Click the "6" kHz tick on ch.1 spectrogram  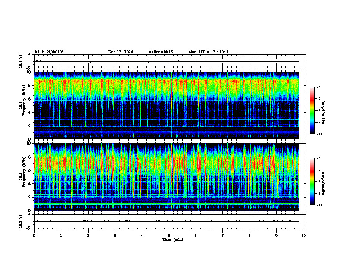point(30,99)
